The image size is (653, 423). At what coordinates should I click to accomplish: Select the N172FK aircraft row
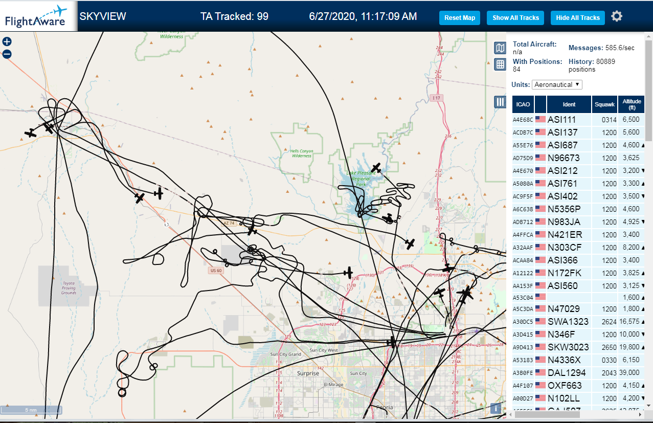click(x=579, y=273)
